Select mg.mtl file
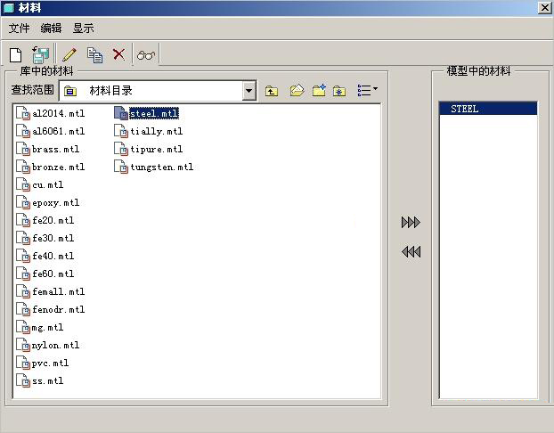The height and width of the screenshot is (433, 554). 40,327
